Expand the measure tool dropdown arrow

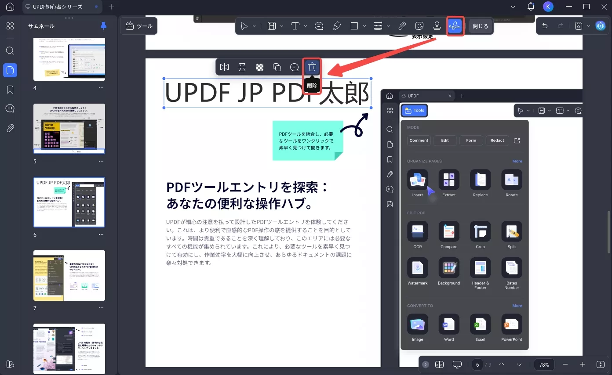388,26
